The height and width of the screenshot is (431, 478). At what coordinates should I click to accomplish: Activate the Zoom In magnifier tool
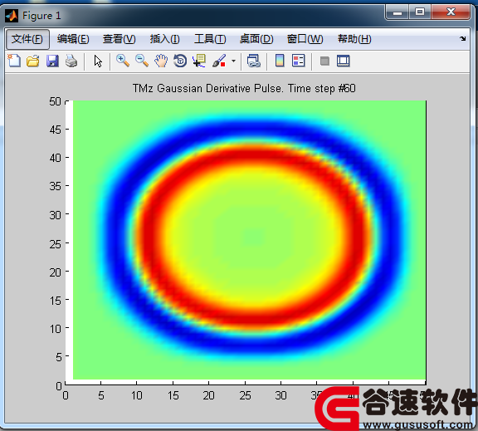[123, 61]
